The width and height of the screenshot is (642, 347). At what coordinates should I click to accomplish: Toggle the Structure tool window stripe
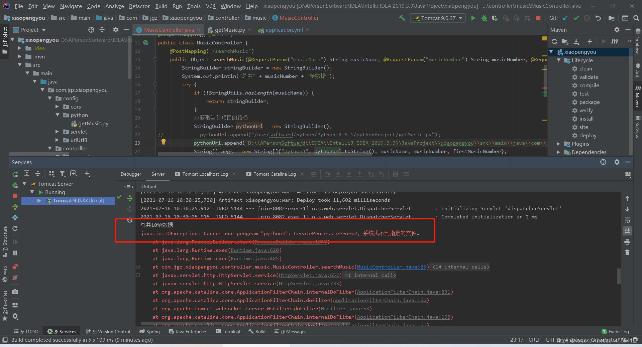[5, 242]
